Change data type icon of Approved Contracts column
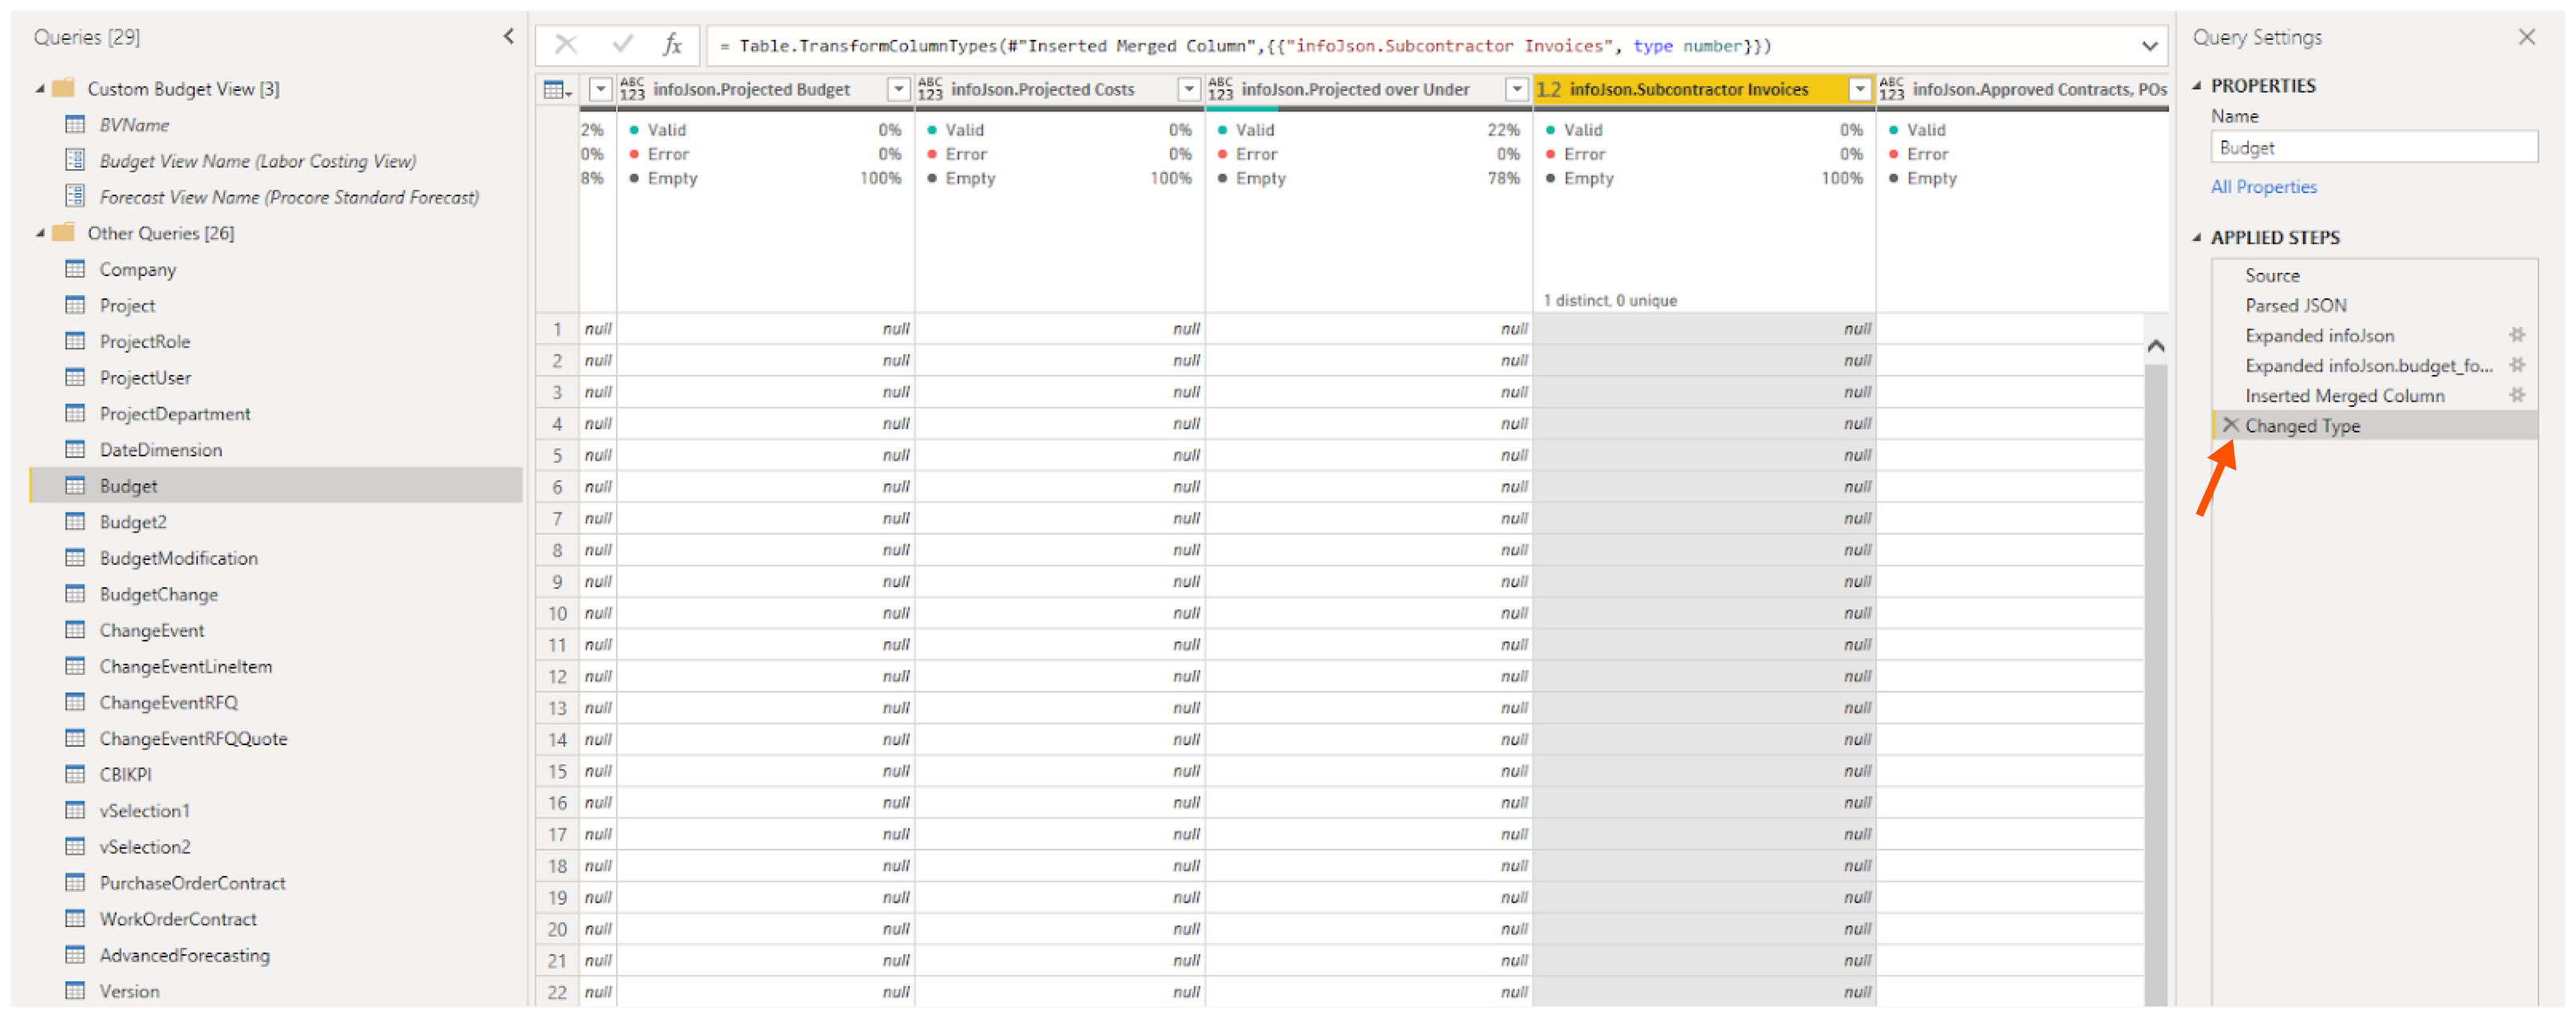Viewport: 2576px width, 1018px height. pyautogui.click(x=1892, y=90)
